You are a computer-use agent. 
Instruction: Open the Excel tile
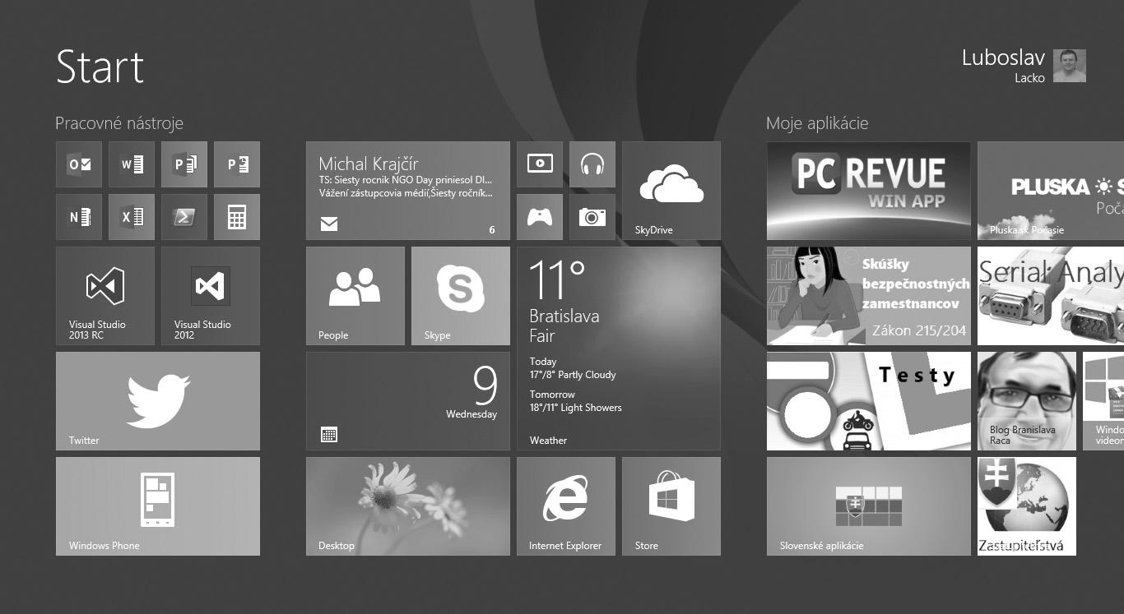pyautogui.click(x=132, y=217)
